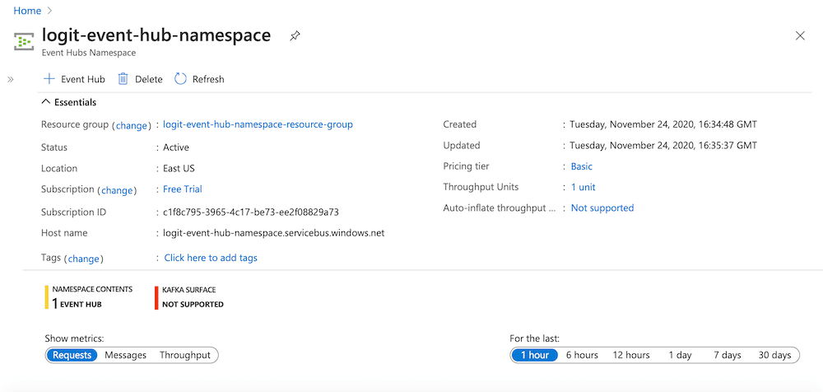
Task: Pin the namespace to dashboard
Action: (x=295, y=36)
